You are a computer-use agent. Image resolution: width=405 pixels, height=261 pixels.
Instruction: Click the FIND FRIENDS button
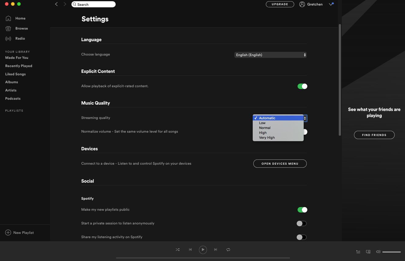coord(374,135)
